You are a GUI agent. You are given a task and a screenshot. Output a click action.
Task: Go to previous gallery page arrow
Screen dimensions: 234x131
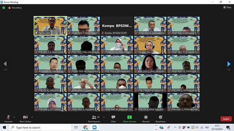coord(5,64)
